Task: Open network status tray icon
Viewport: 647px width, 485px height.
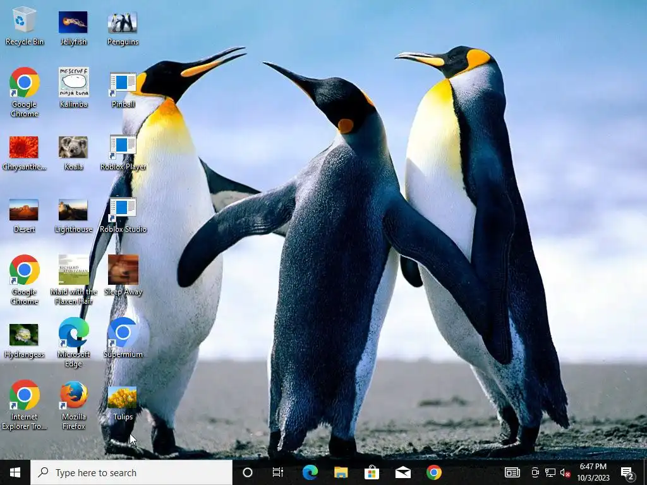Action: coord(550,472)
